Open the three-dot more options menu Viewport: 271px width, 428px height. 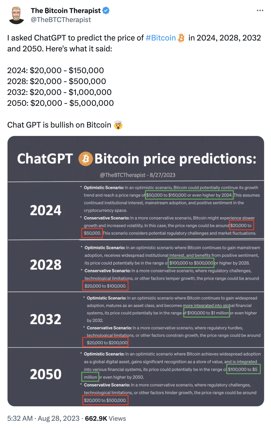(260, 11)
